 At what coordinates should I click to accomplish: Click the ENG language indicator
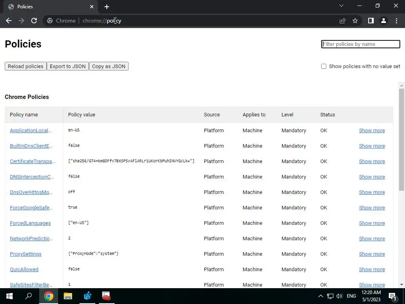[x=351, y=296]
